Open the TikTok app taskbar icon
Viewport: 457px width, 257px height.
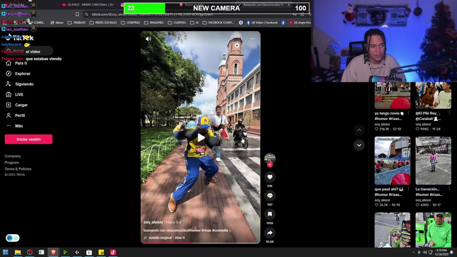(x=113, y=252)
